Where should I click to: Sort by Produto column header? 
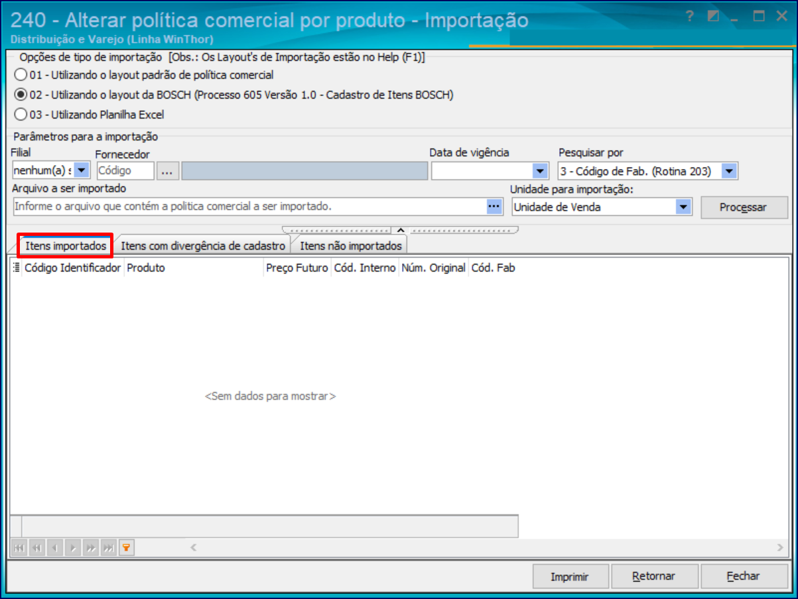(x=194, y=268)
